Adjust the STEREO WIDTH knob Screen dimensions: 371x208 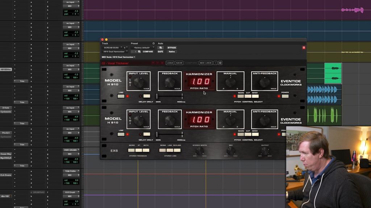(200, 151)
